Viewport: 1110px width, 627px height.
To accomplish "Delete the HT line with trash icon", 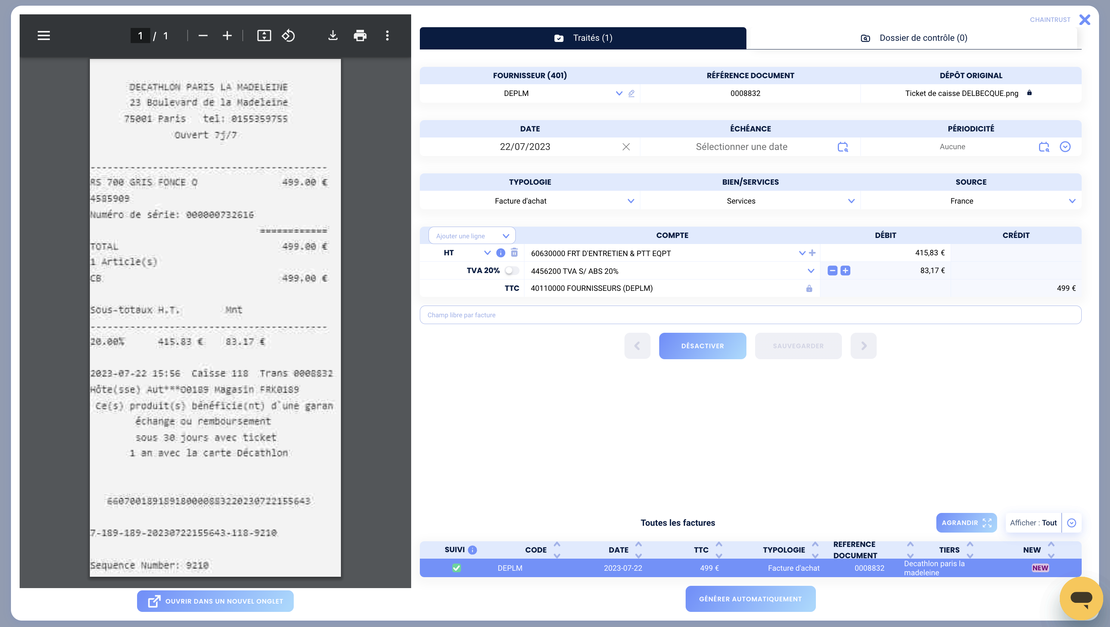I will (x=514, y=253).
